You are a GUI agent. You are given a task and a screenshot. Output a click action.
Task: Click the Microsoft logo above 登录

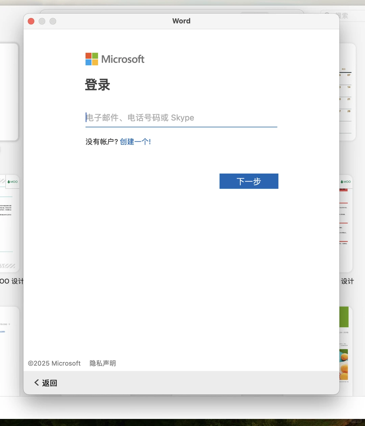coord(115,59)
